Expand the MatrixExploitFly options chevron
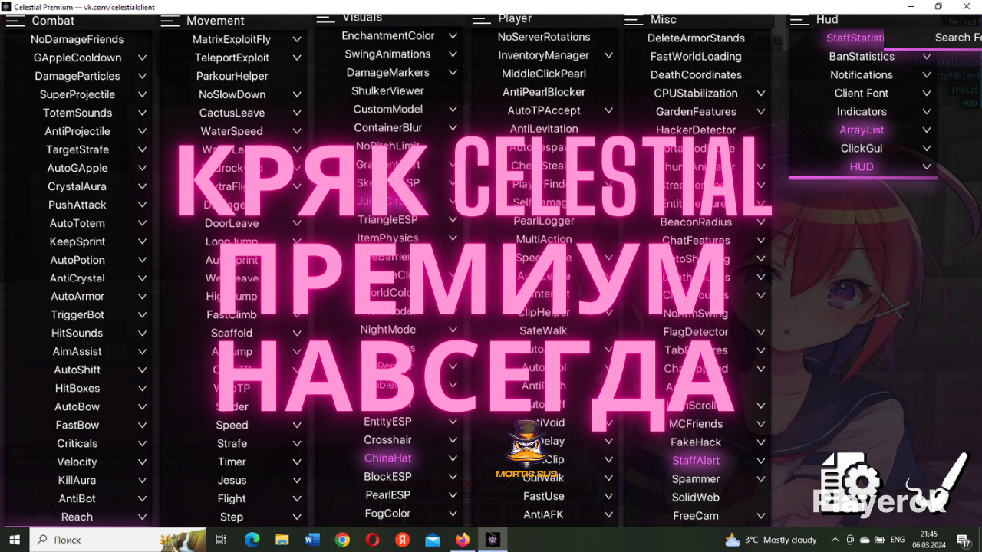982x552 pixels. point(297,39)
